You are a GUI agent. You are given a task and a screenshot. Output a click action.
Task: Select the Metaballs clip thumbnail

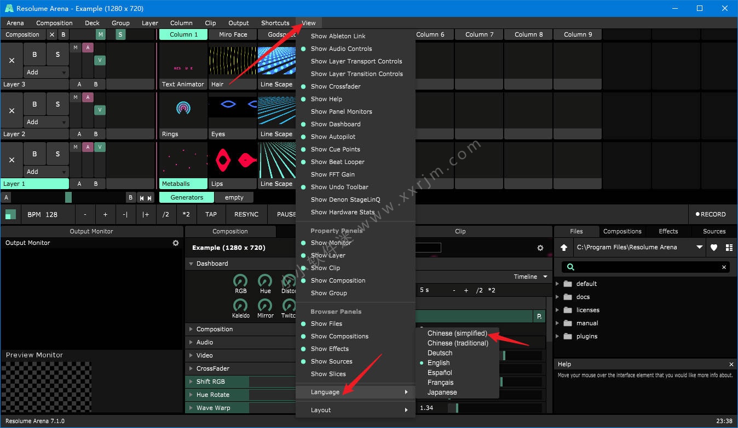coord(183,161)
